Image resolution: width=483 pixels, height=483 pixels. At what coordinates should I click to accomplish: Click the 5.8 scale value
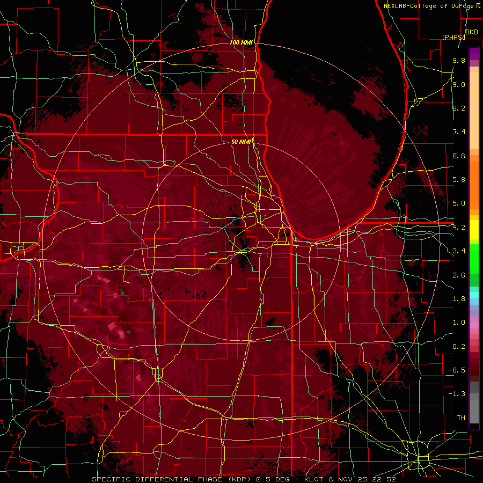click(x=459, y=180)
